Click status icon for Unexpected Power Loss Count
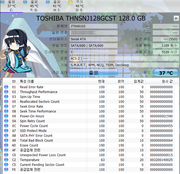The height and width of the screenshot is (174, 180). click(x=6, y=155)
